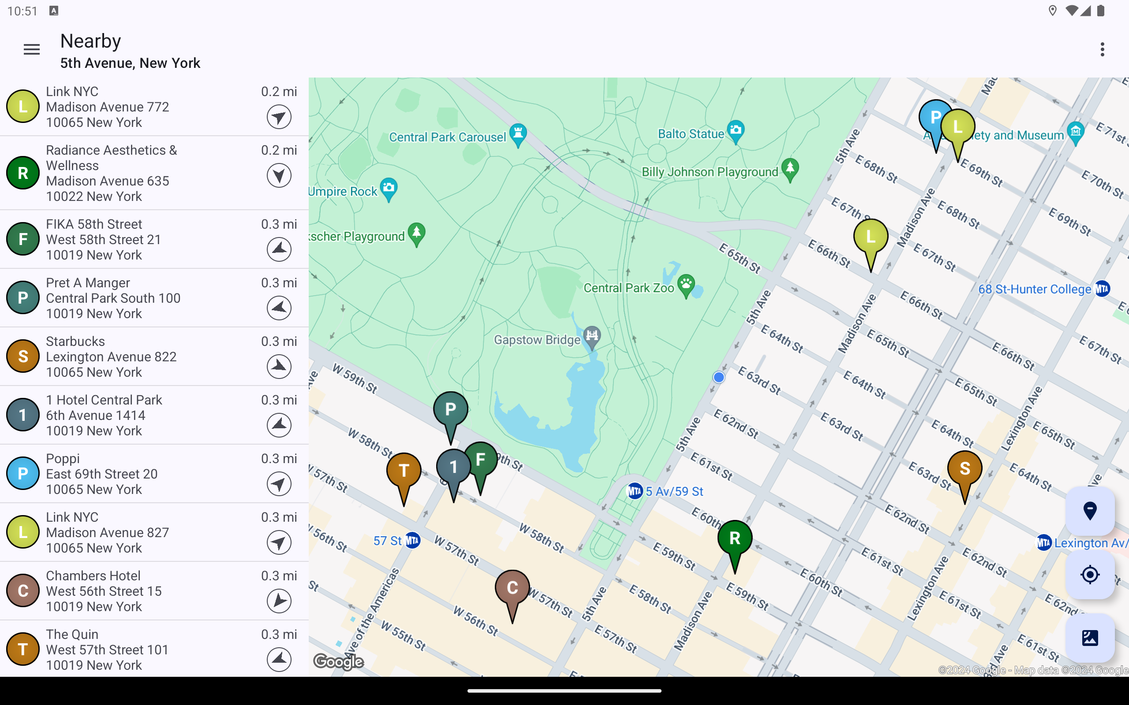1129x705 pixels.
Task: Open Link NYC Madison Avenue 827 entry
Action: [154, 532]
